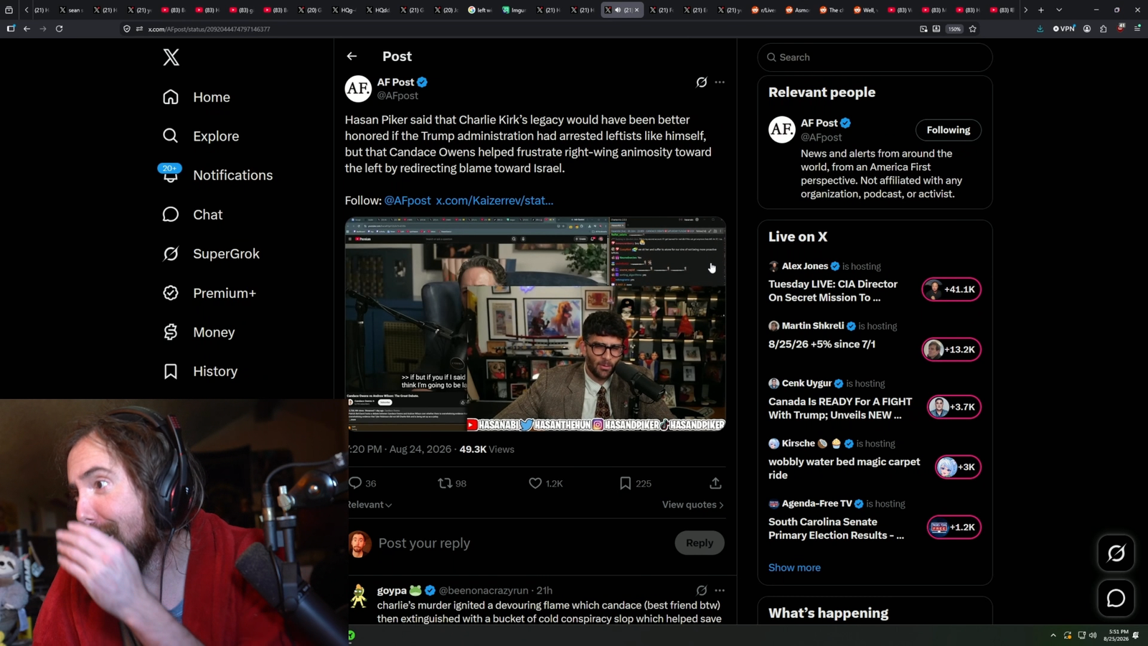Toggle the browser sidebar panel icon

point(11,29)
